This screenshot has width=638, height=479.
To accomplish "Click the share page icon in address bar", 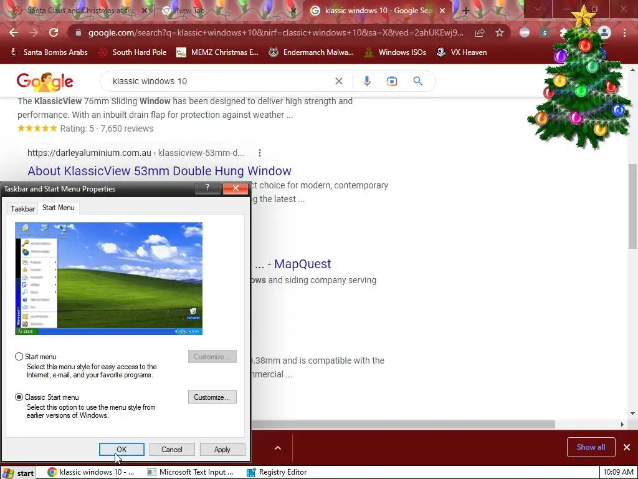I will click(x=480, y=32).
